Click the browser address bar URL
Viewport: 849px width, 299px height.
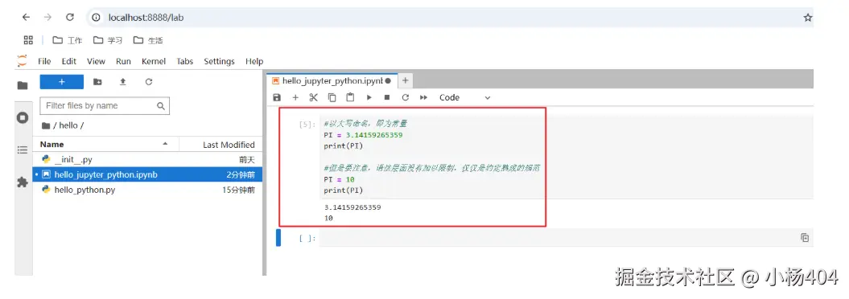click(146, 18)
